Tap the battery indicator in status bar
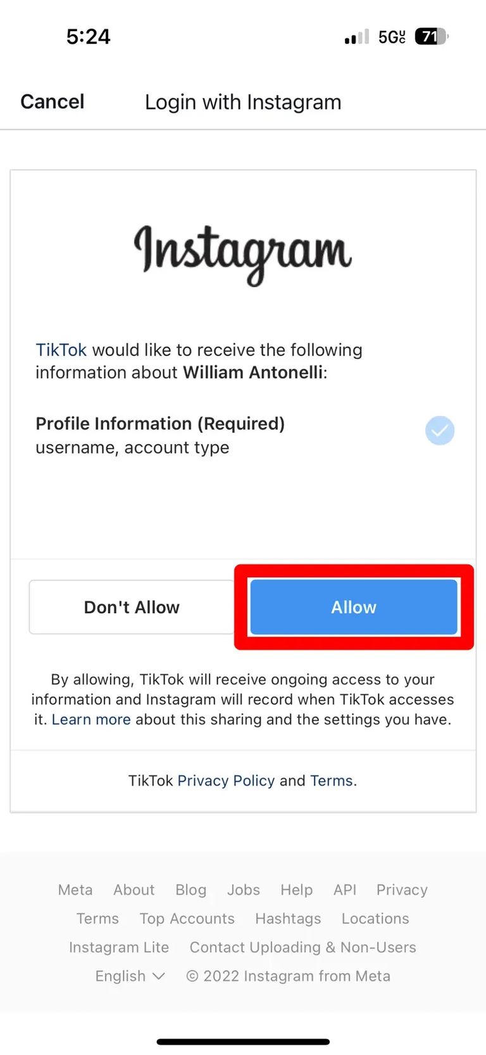 point(432,37)
